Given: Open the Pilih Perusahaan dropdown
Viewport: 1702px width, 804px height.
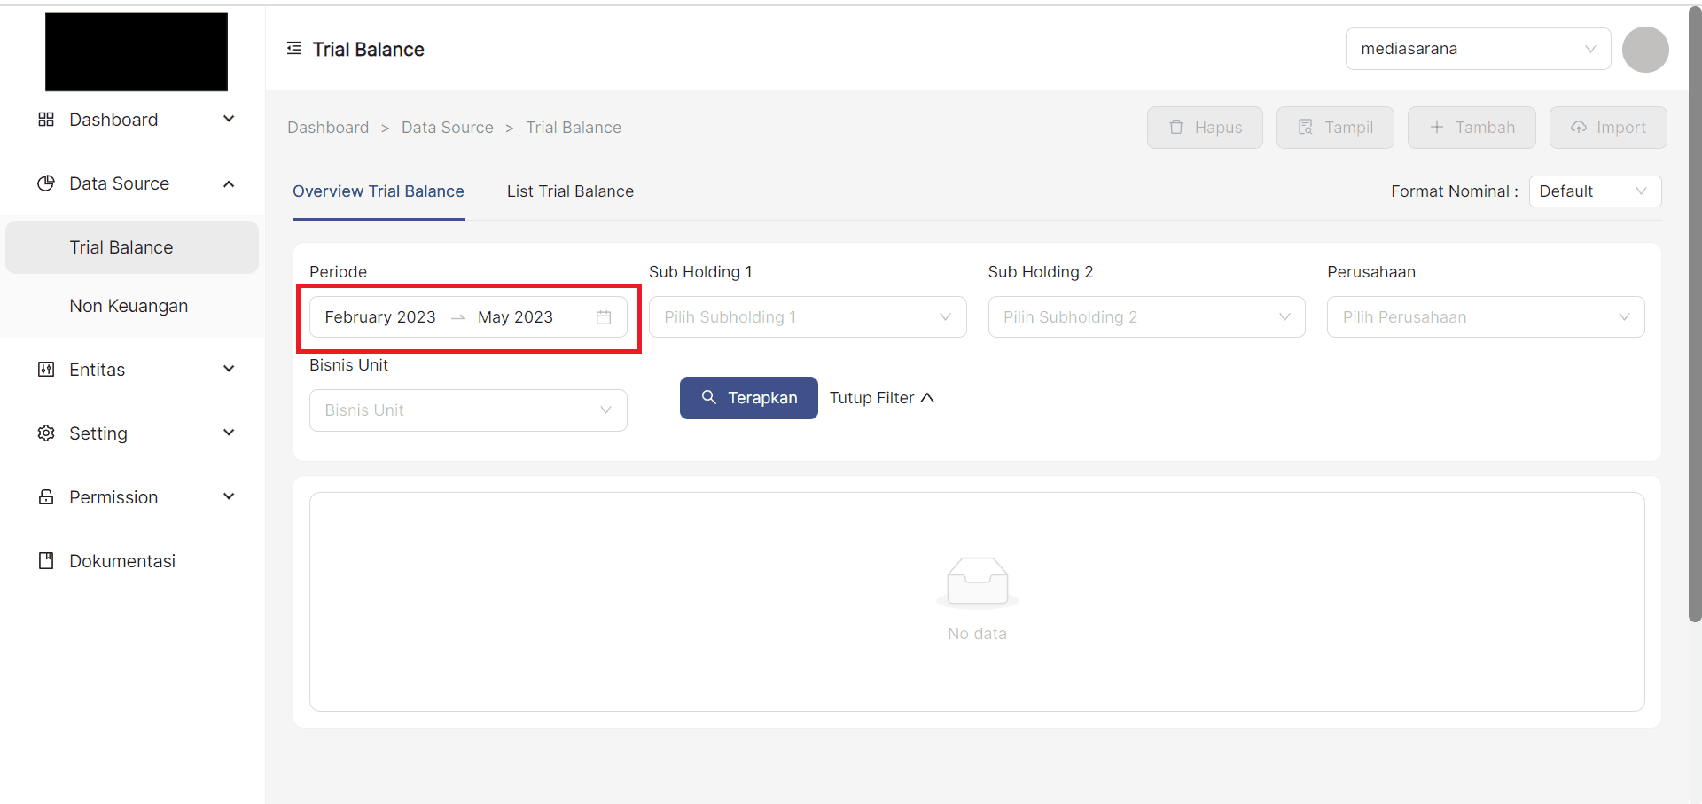Looking at the screenshot, I should point(1485,317).
